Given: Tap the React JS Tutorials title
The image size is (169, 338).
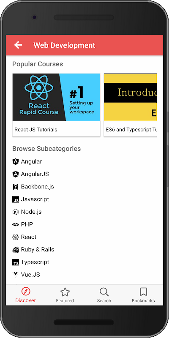Looking at the screenshot, I should (x=36, y=130).
